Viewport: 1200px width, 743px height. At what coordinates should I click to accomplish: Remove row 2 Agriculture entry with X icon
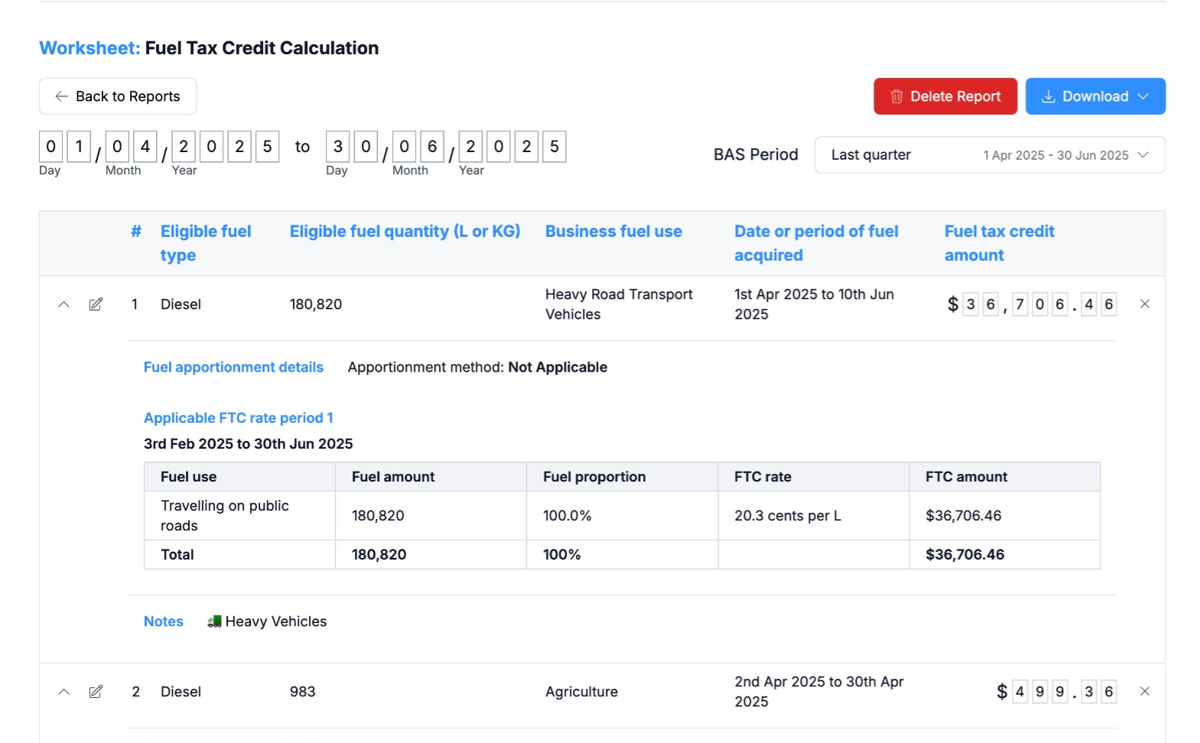(x=1144, y=692)
